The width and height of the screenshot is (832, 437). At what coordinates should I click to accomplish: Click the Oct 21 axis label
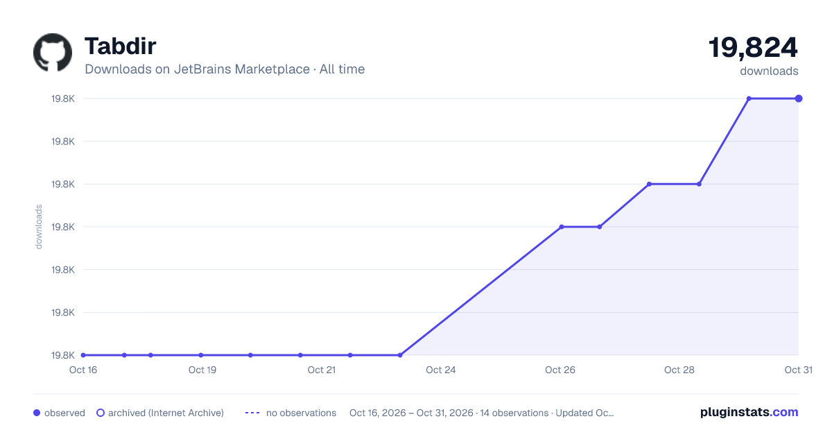(322, 370)
